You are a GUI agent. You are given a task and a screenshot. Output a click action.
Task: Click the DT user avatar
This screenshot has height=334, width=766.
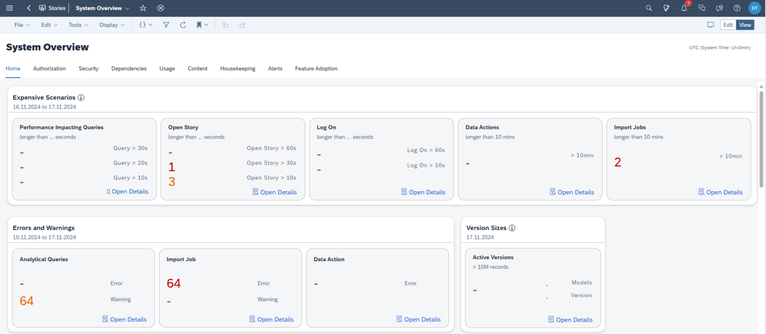tap(754, 8)
